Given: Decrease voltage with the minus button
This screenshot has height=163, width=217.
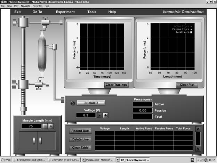Looking at the screenshot, I should 99,115.
